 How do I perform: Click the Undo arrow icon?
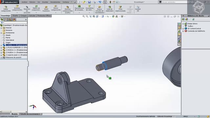100,2
